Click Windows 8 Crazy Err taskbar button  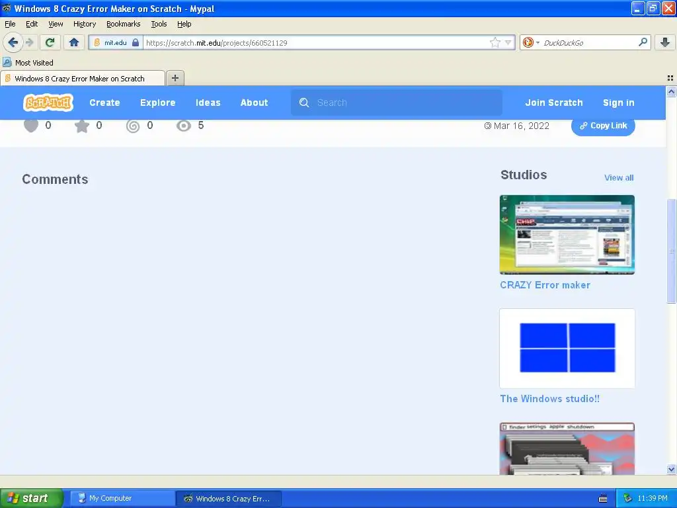[229, 498]
